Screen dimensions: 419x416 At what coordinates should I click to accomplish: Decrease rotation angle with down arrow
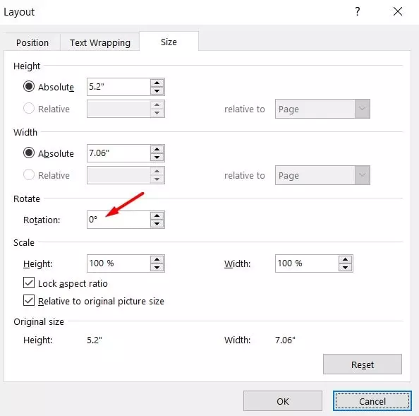(157, 224)
